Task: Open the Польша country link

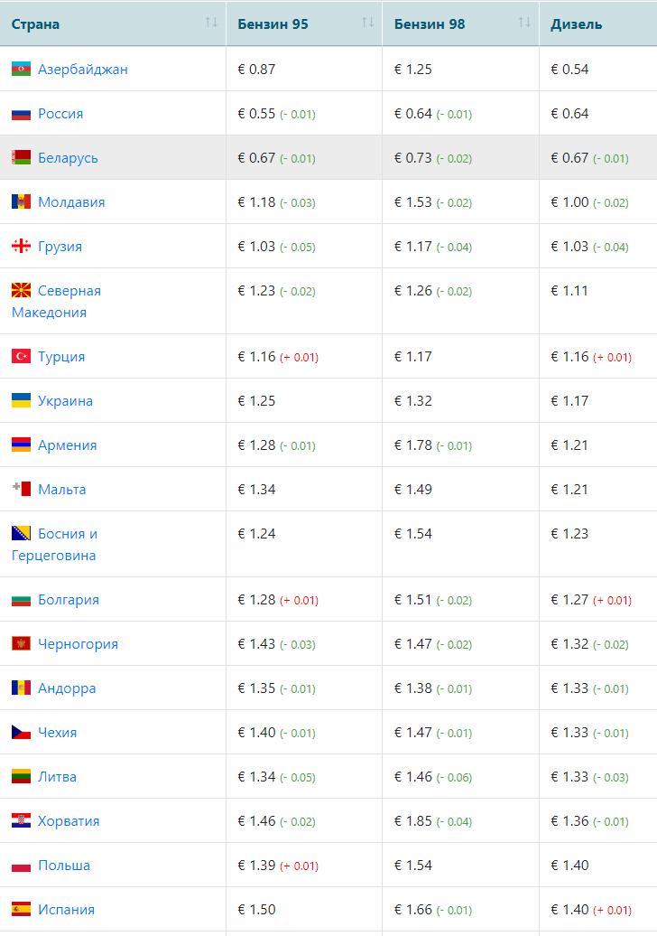Action: tap(64, 866)
